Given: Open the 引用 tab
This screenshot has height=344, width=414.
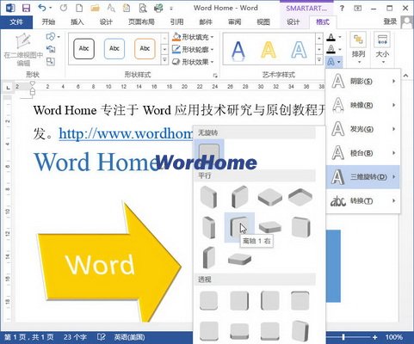Looking at the screenshot, I should click(176, 21).
